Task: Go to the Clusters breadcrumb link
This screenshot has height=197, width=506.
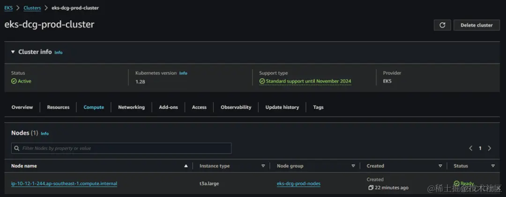Action: [32, 8]
